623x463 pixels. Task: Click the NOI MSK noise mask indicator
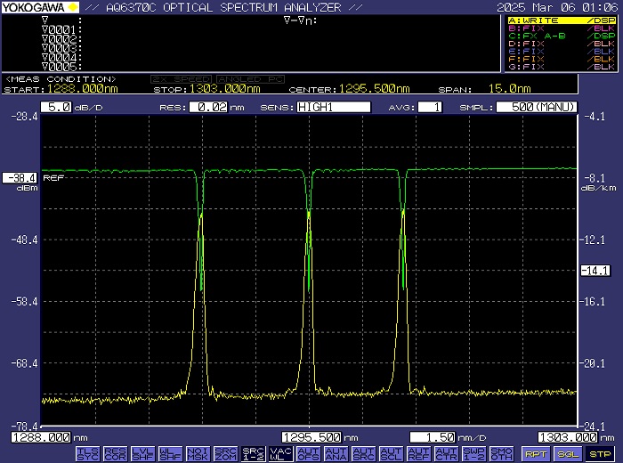click(x=198, y=453)
